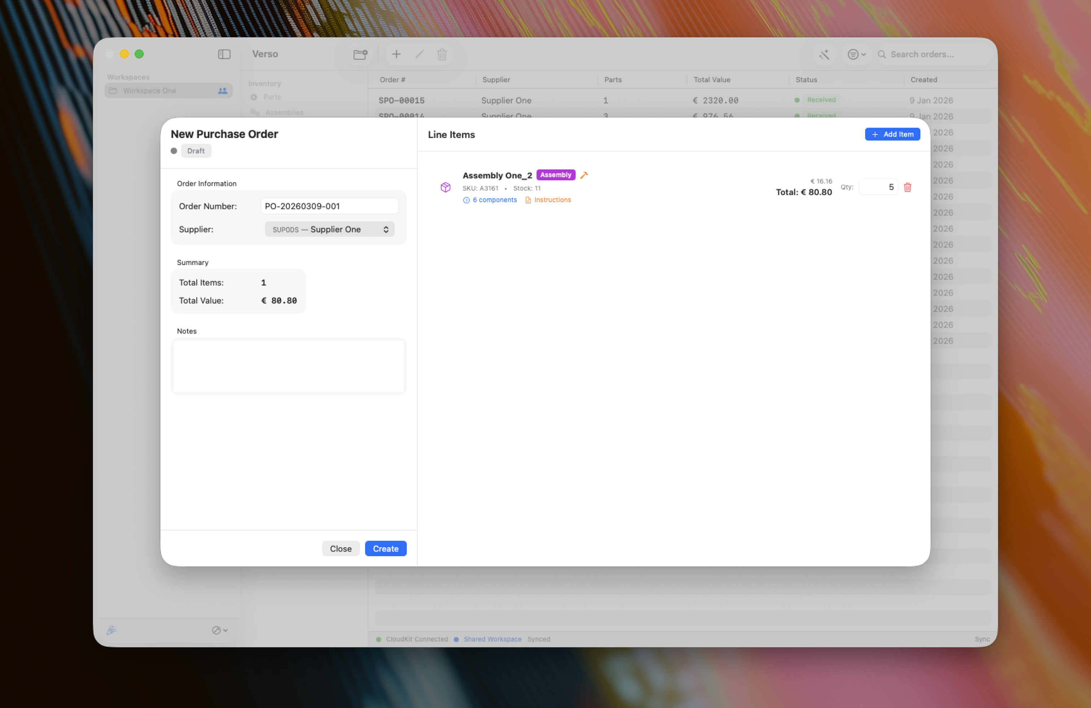Click the folder with badge toolbar icon
Screen dimensions: 1091x708
click(360, 54)
